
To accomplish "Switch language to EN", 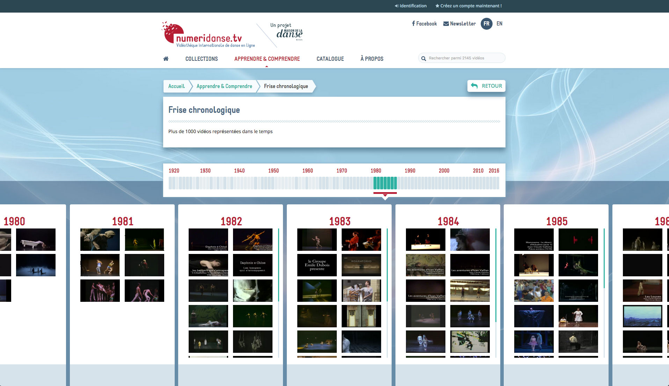I will click(499, 24).
